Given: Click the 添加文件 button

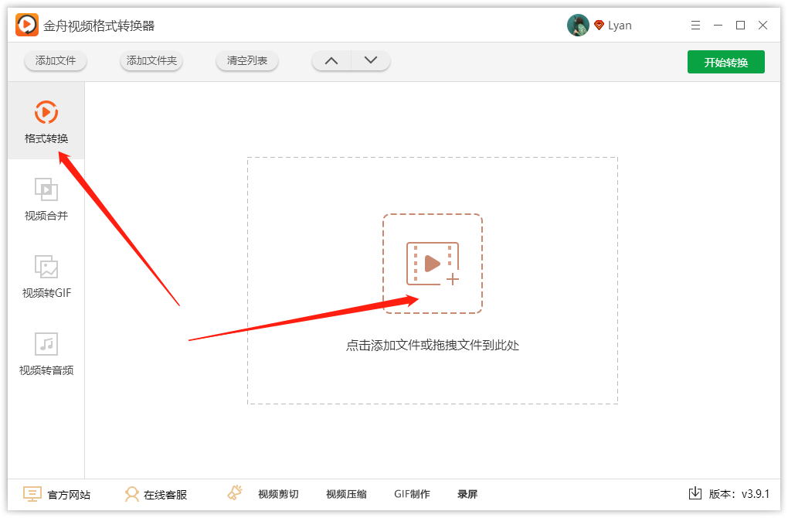Looking at the screenshot, I should [x=56, y=60].
